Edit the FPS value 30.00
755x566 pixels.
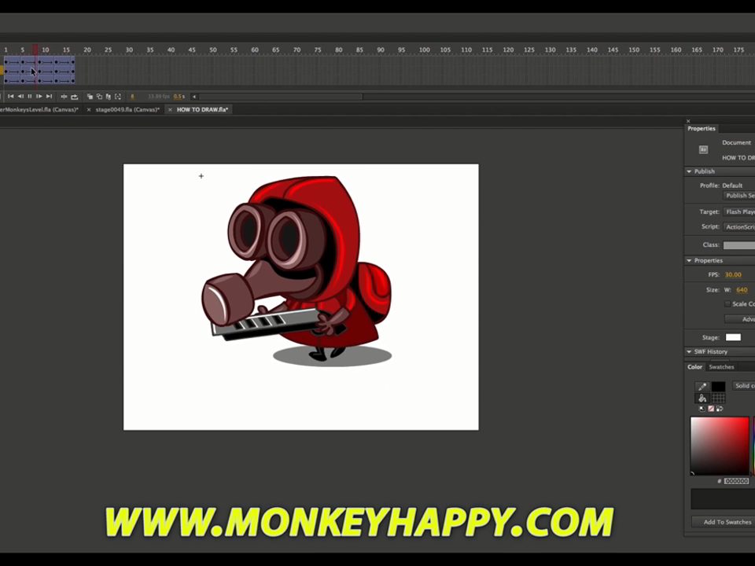[733, 275]
